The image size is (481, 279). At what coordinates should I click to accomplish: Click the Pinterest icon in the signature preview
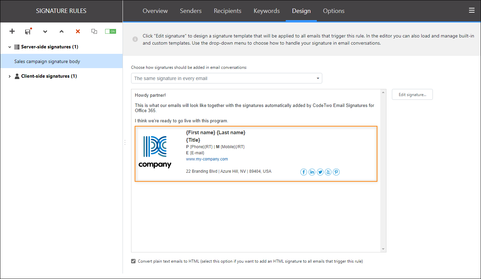pos(336,172)
